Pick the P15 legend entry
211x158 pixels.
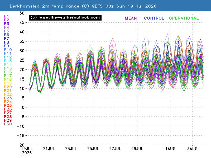pos(8,68)
